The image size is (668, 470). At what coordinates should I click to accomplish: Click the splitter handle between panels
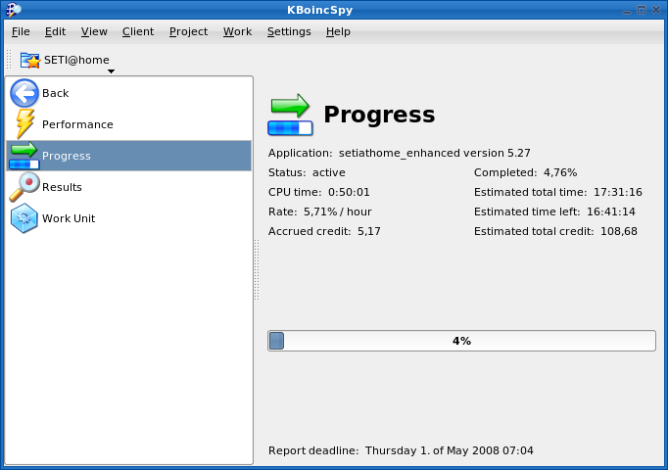(x=257, y=270)
